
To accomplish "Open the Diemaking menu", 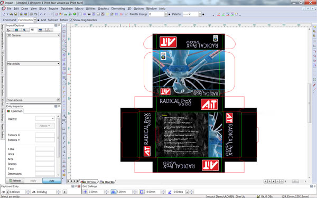I will [118, 8].
